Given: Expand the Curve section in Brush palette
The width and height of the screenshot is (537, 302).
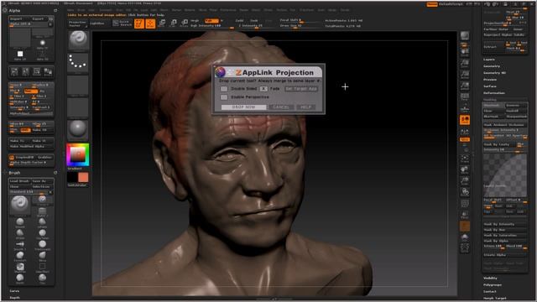Looking at the screenshot, I should [14, 291].
